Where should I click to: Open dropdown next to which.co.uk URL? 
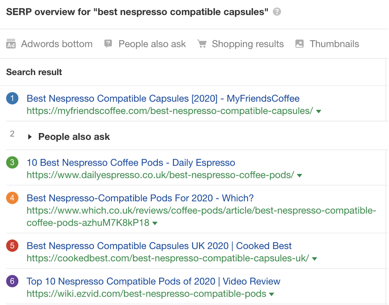pyautogui.click(x=155, y=224)
